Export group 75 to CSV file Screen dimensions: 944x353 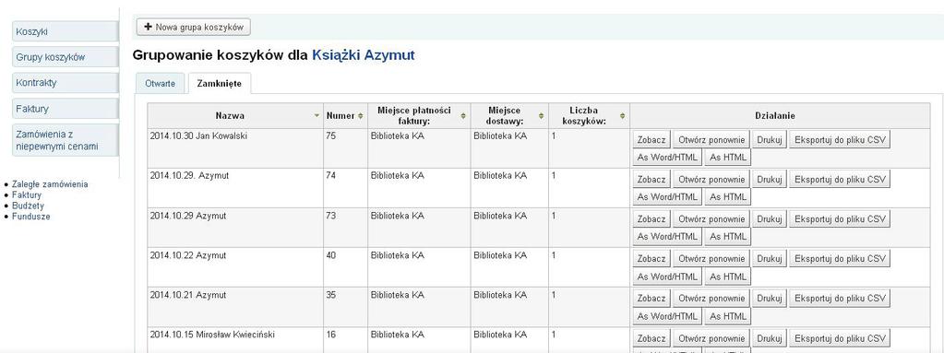840,139
